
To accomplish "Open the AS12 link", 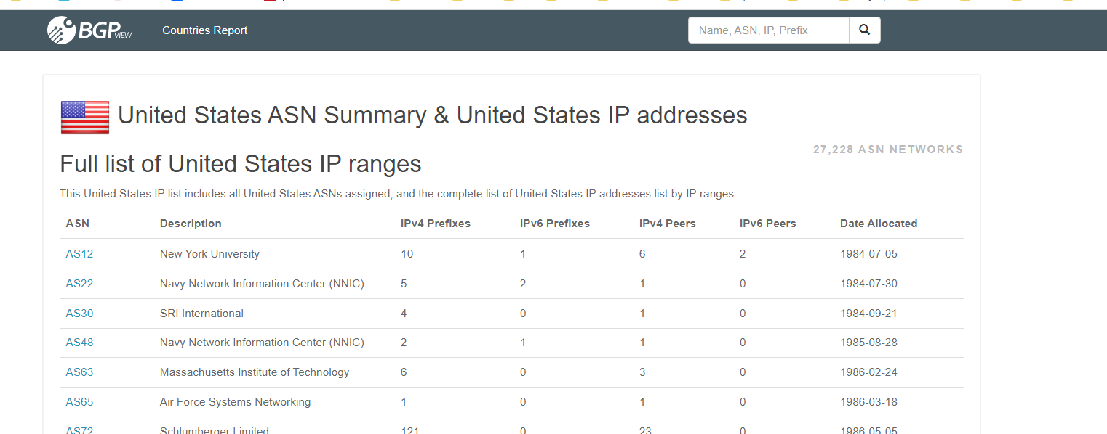I will [79, 254].
